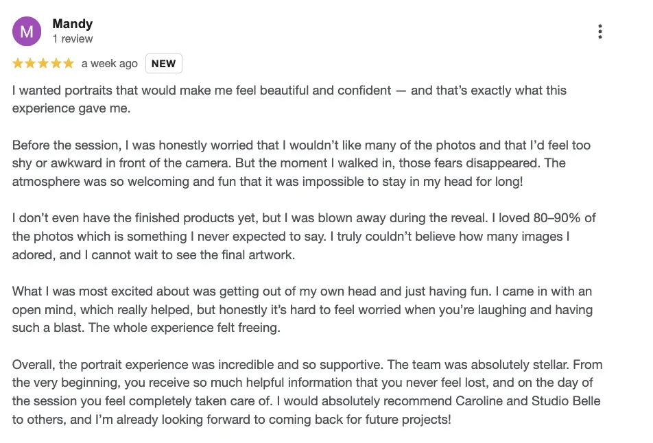Click the "a week ago" timestamp
This screenshot has width=653, height=443.
point(109,64)
